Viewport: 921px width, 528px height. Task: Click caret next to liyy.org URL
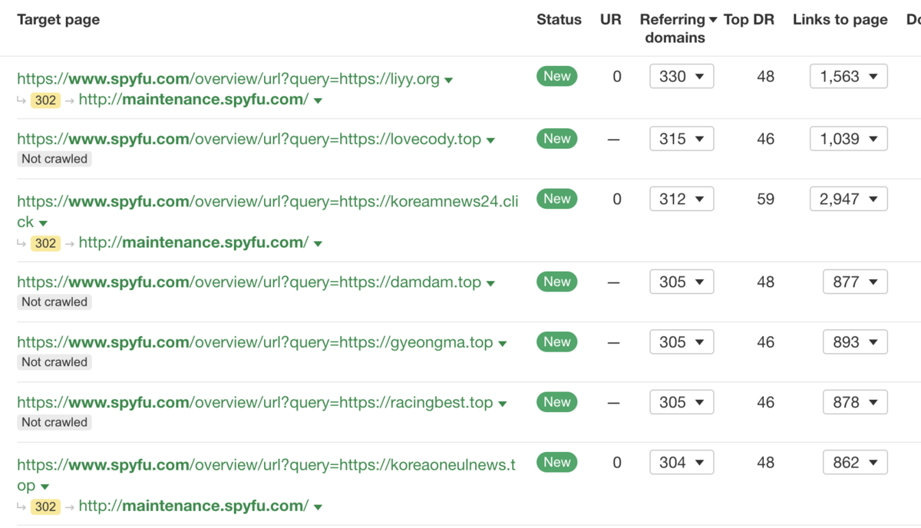click(x=449, y=80)
